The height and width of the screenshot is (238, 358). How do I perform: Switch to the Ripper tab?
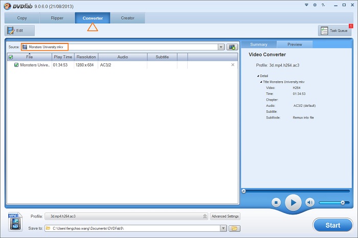(57, 18)
